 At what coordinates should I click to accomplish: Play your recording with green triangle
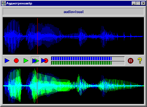(x=26, y=61)
